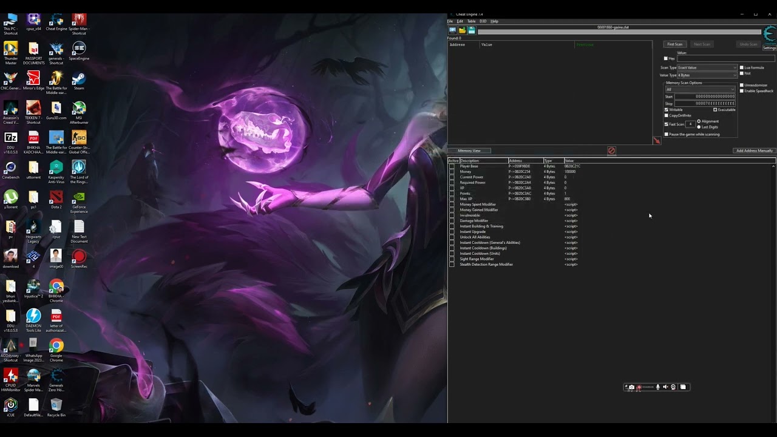The height and width of the screenshot is (437, 777).
Task: Activate the Money cheat entry checkbox
Action: [x=452, y=172]
